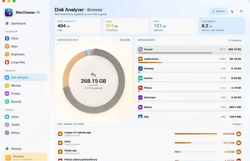Open the Startup lightning icon

(7, 85)
